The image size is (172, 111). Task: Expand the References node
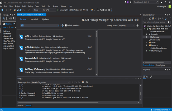coord(147,37)
